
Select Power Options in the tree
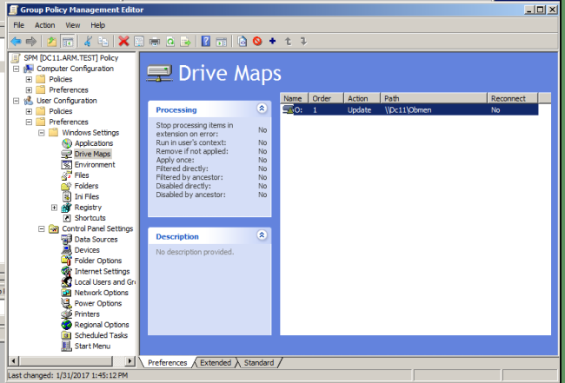[98, 303]
